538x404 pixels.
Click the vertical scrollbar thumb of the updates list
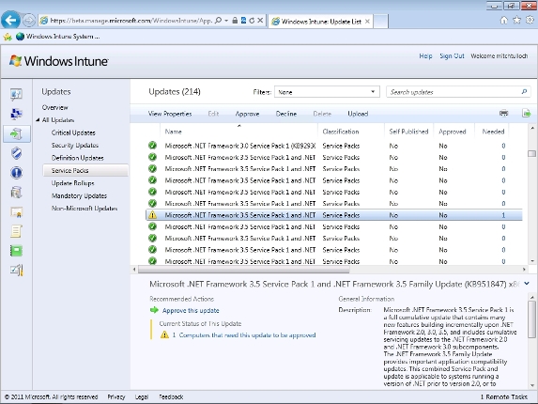coord(531,153)
